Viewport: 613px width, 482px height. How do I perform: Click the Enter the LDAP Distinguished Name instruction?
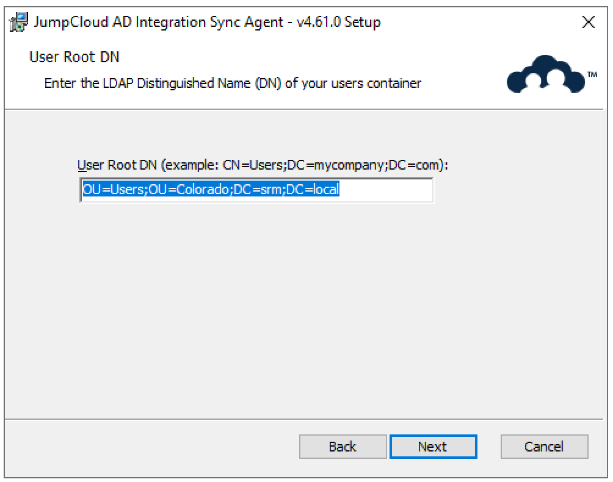click(x=232, y=83)
